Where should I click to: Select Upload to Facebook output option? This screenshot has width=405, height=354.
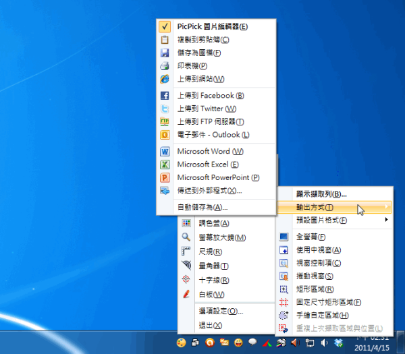[205, 96]
